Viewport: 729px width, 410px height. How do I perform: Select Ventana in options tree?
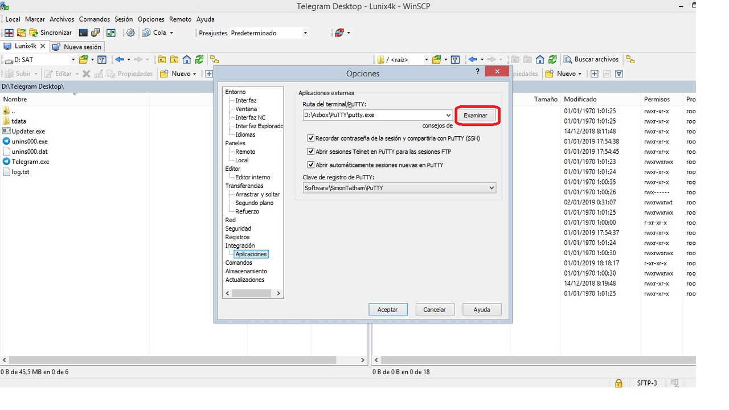(246, 109)
